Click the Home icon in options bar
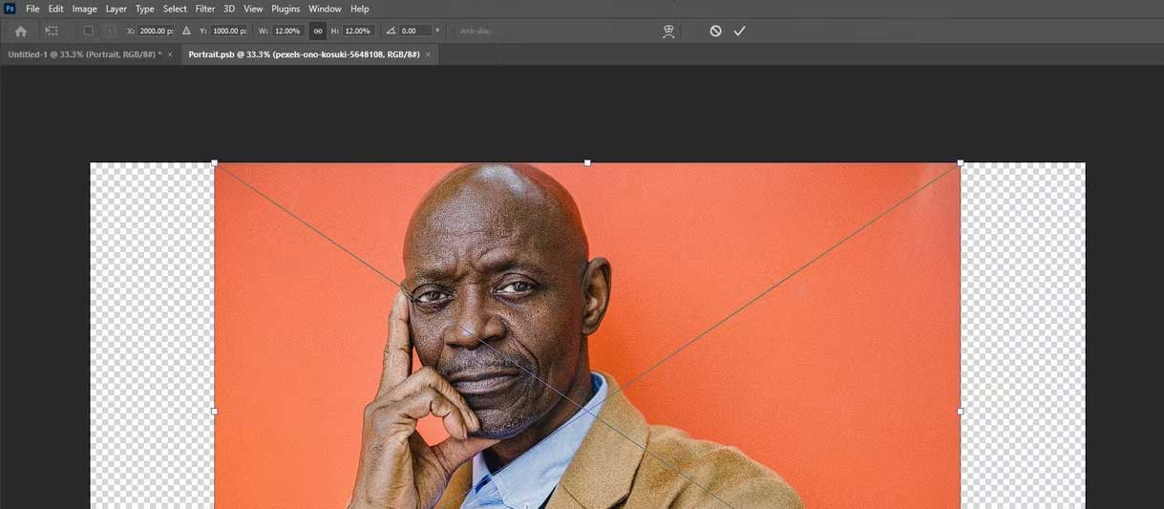The width and height of the screenshot is (1164, 509). [x=21, y=31]
